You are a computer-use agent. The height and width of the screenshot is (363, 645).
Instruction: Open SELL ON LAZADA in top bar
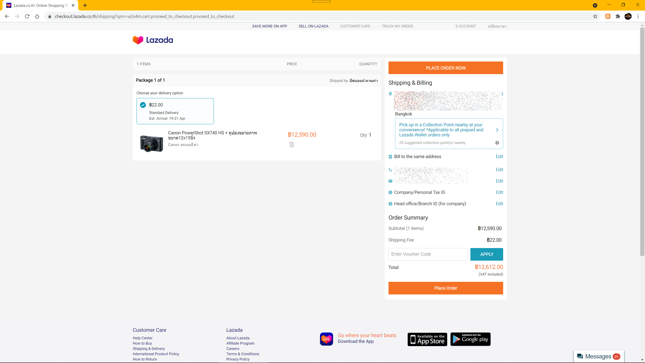[313, 26]
